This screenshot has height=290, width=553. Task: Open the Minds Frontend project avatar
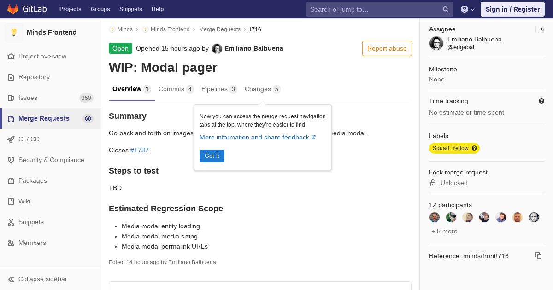click(14, 32)
